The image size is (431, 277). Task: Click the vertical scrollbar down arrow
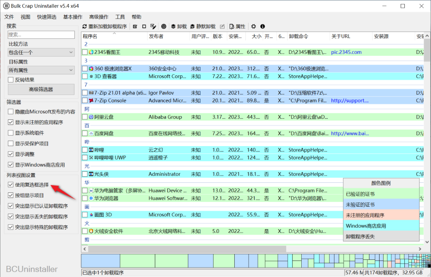(427, 242)
